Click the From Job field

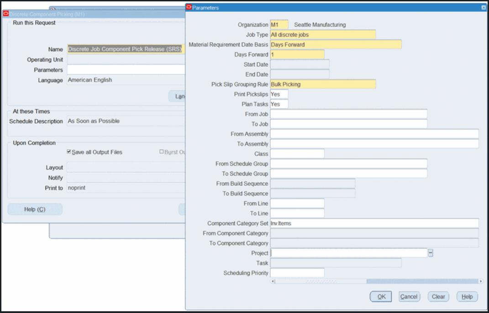[349, 114]
